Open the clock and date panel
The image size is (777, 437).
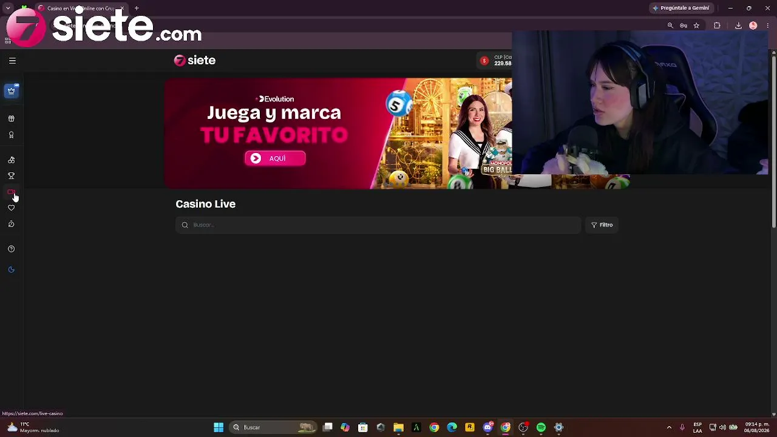click(x=757, y=427)
